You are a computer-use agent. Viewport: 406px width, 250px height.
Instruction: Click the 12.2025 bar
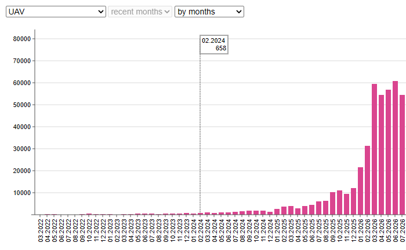[x=353, y=201]
